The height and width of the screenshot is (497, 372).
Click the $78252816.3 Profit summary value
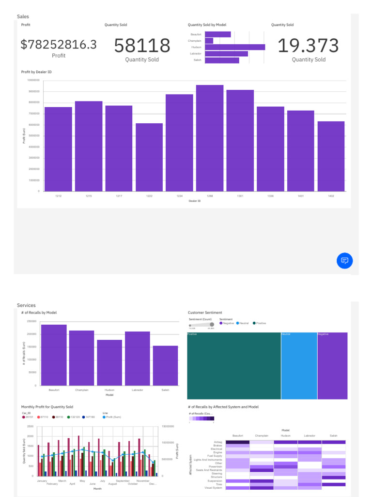point(59,44)
